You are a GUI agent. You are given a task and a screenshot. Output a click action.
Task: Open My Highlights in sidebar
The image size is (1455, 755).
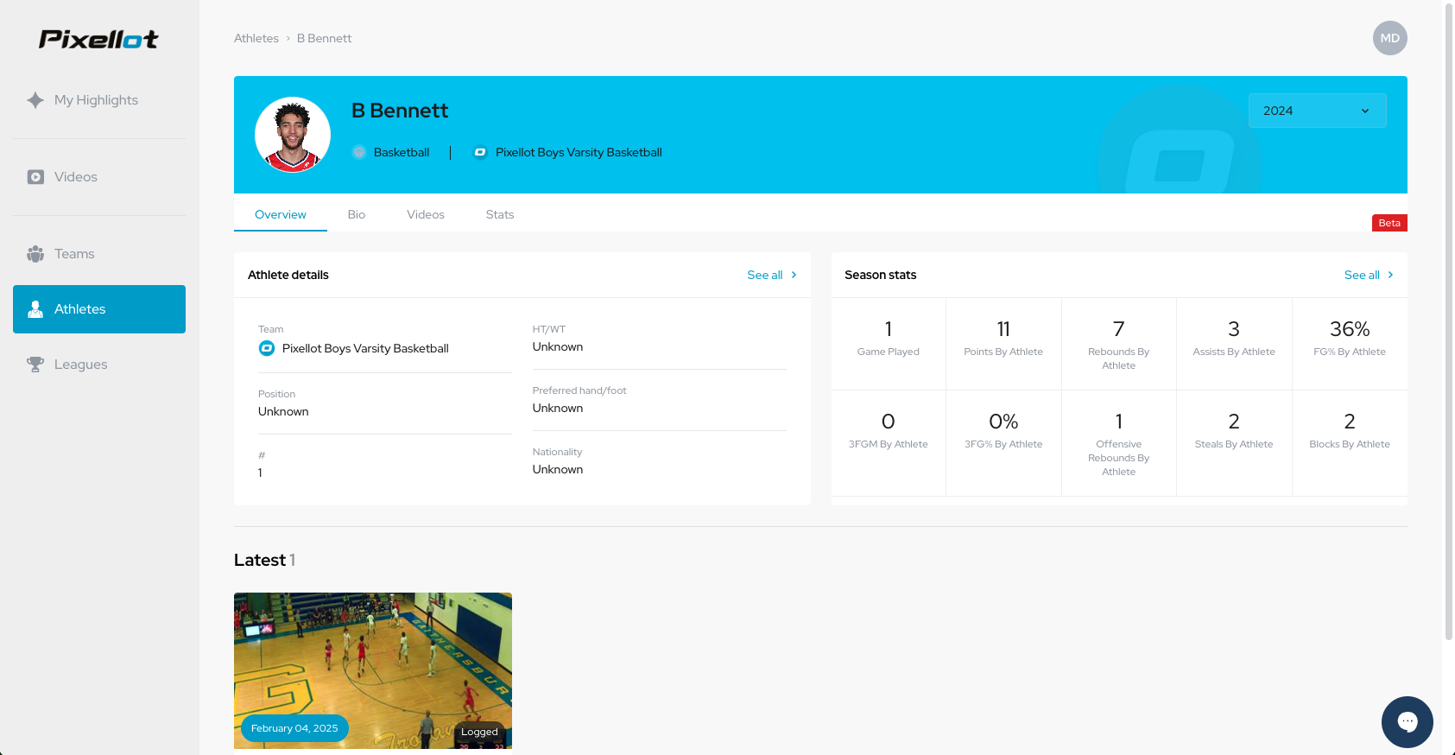[99, 100]
